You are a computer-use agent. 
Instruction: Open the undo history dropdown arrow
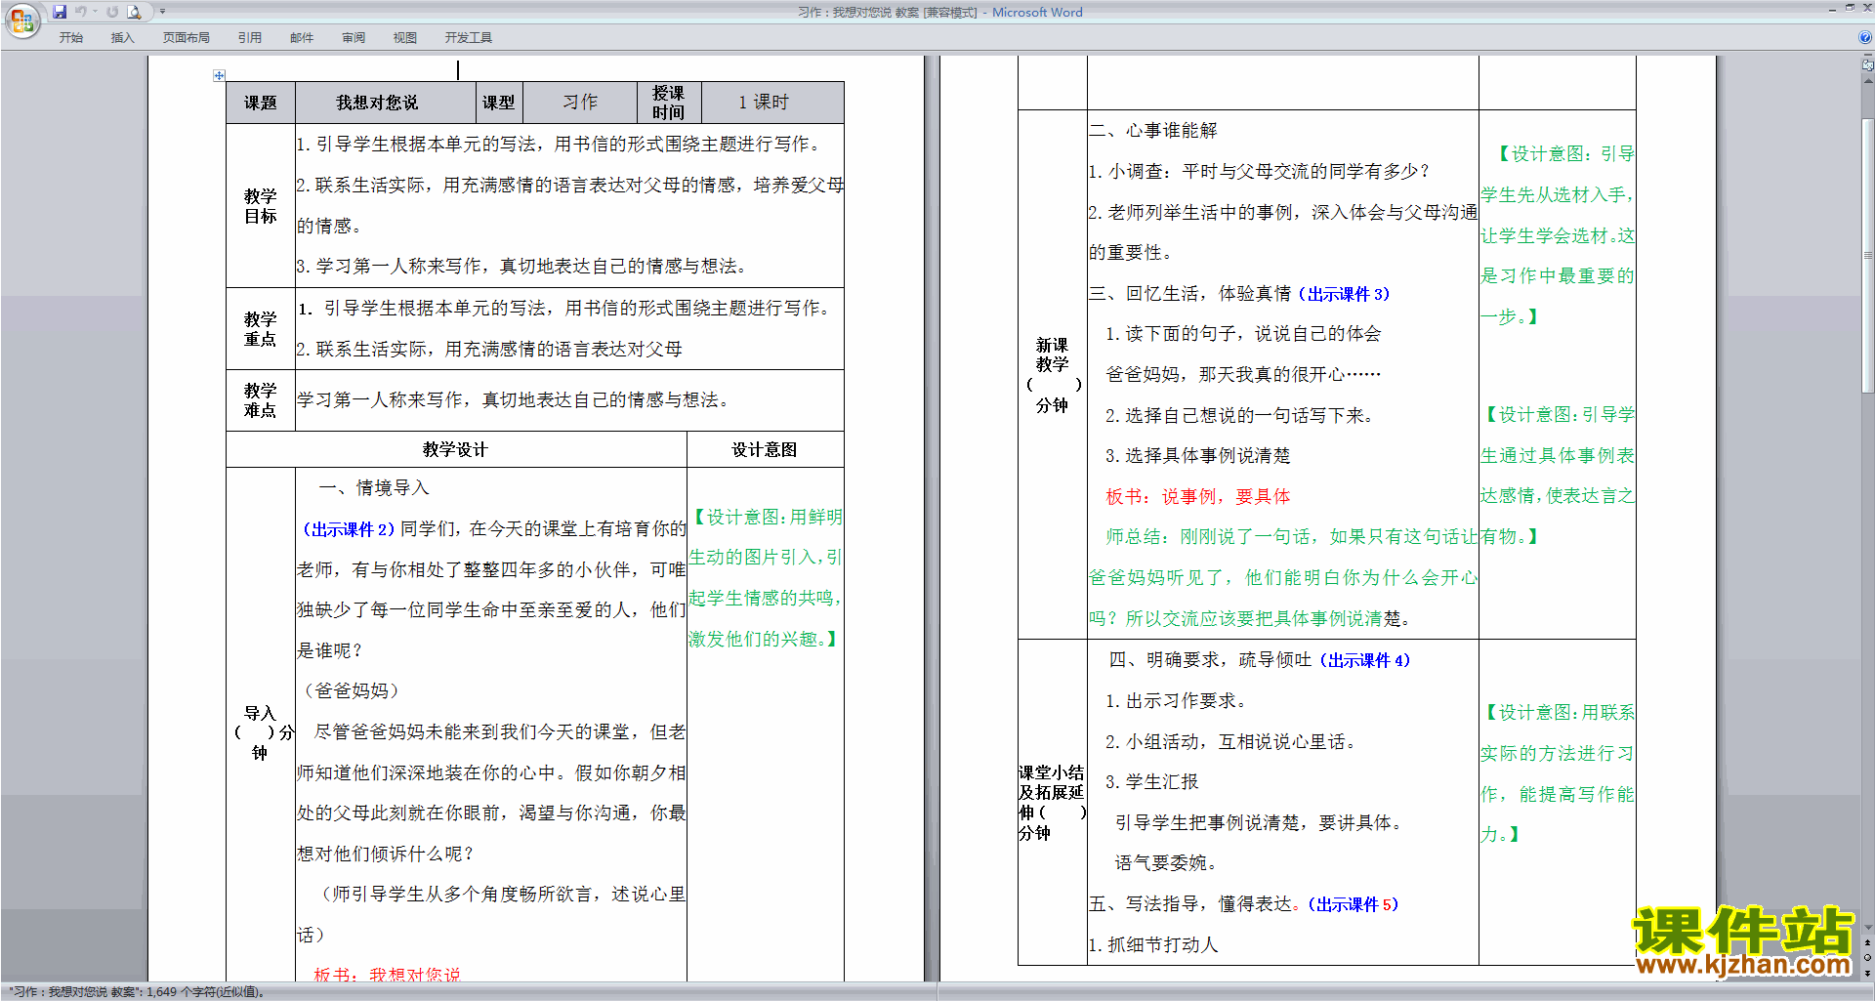(95, 12)
